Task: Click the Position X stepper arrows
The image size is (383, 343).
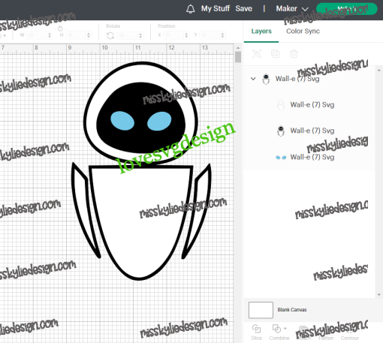Action: 186,35
